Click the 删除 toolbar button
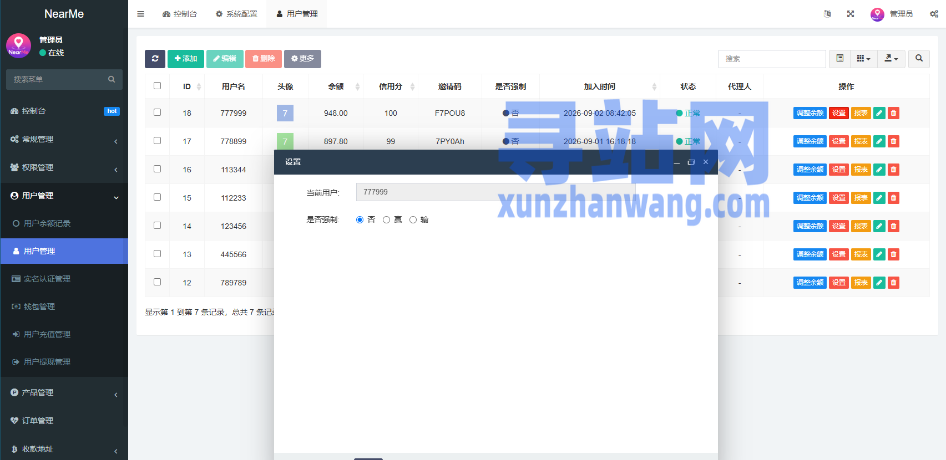 pyautogui.click(x=264, y=59)
